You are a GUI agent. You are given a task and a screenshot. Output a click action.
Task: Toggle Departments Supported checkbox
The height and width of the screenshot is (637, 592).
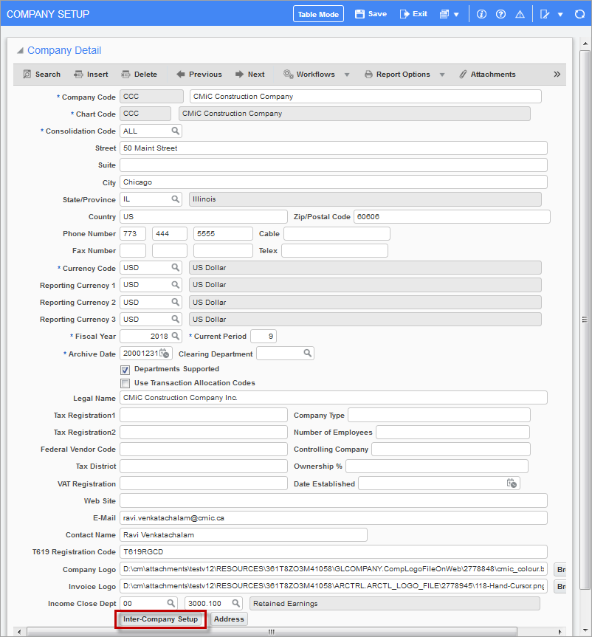pyautogui.click(x=125, y=370)
